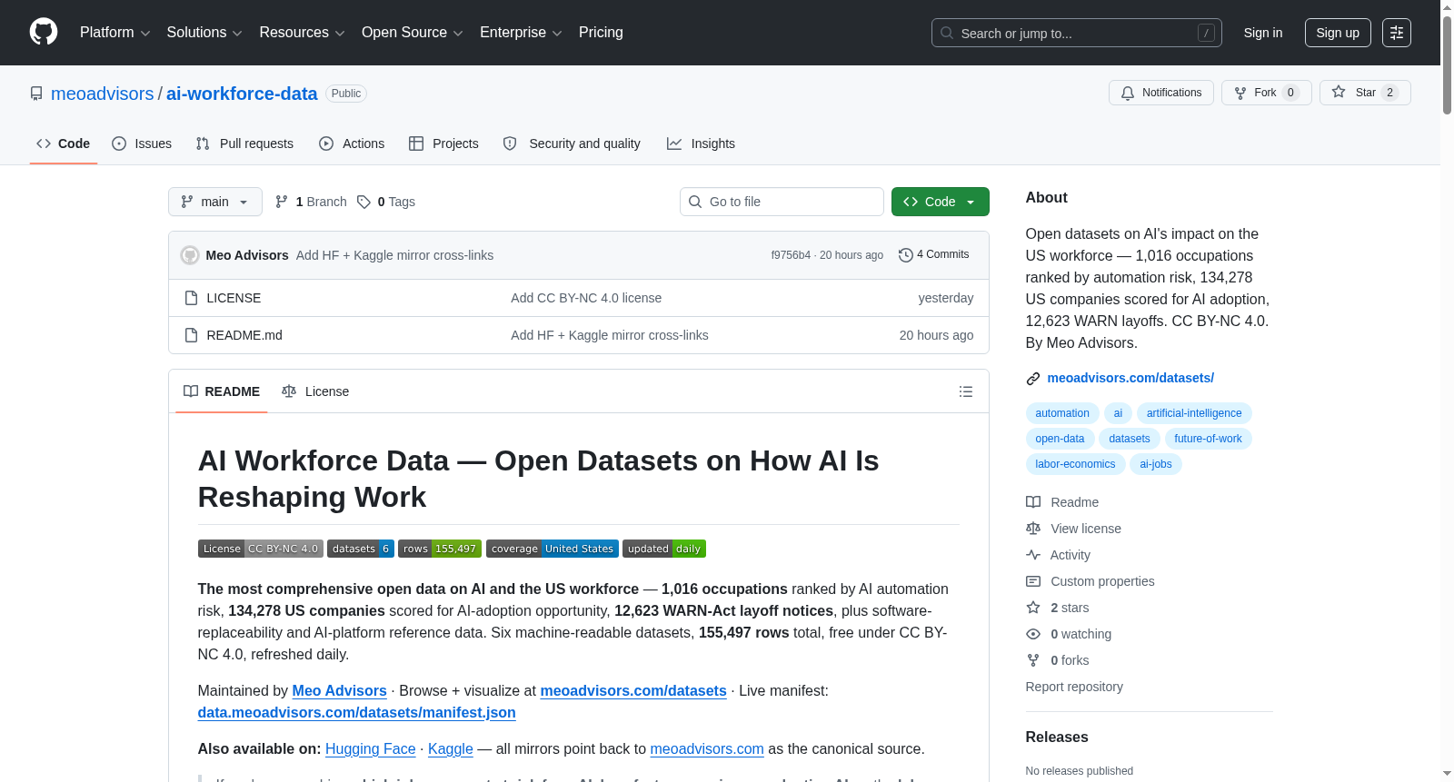Open the README outline list icon

[x=966, y=391]
